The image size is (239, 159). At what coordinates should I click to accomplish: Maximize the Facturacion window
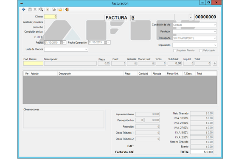coord(208,3)
